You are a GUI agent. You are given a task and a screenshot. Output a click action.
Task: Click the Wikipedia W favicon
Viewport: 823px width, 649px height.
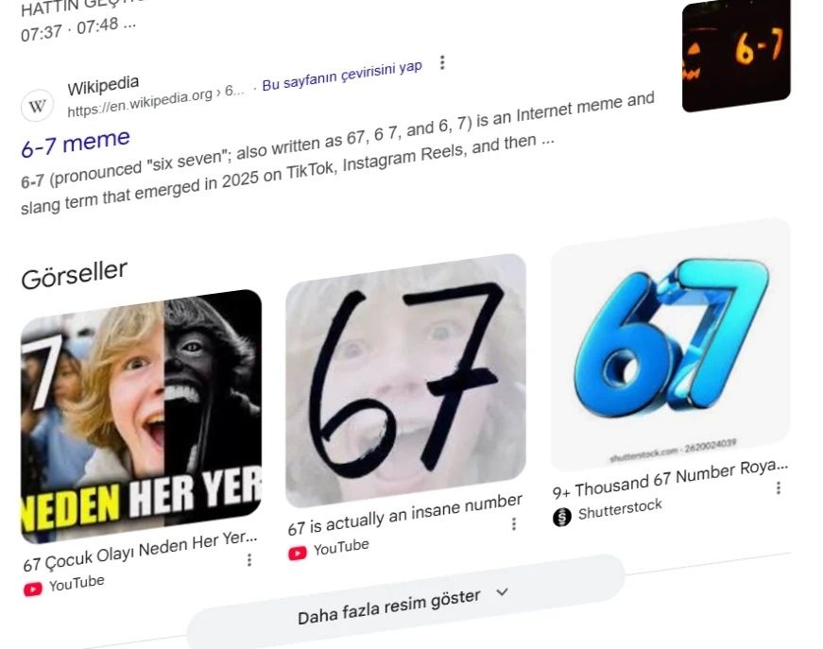pos(37,107)
